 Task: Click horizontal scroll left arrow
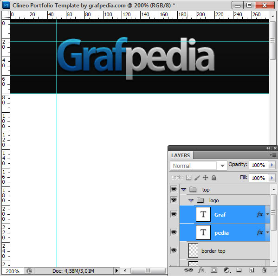point(125,270)
